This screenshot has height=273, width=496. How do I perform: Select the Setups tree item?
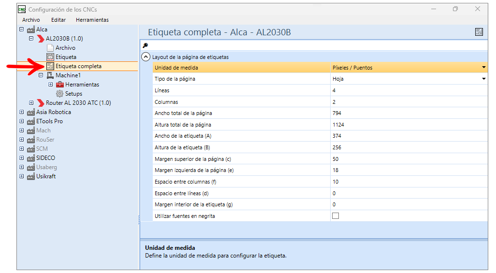(73, 94)
